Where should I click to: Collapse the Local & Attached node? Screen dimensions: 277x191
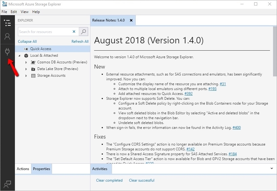(19, 56)
